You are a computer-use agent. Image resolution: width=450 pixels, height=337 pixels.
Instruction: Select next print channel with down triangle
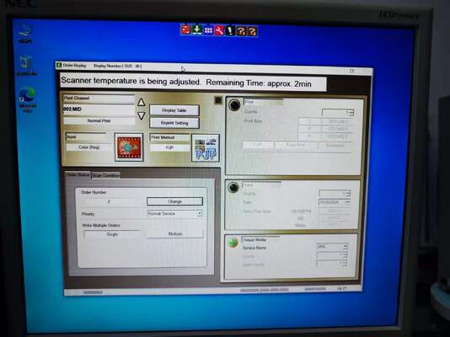tap(142, 116)
